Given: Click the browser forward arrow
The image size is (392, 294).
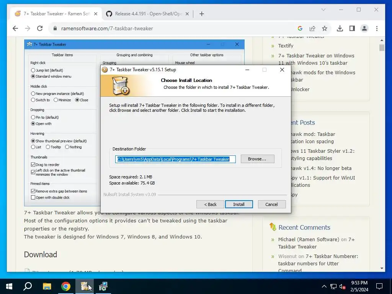Looking at the screenshot, I should [x=28, y=28].
